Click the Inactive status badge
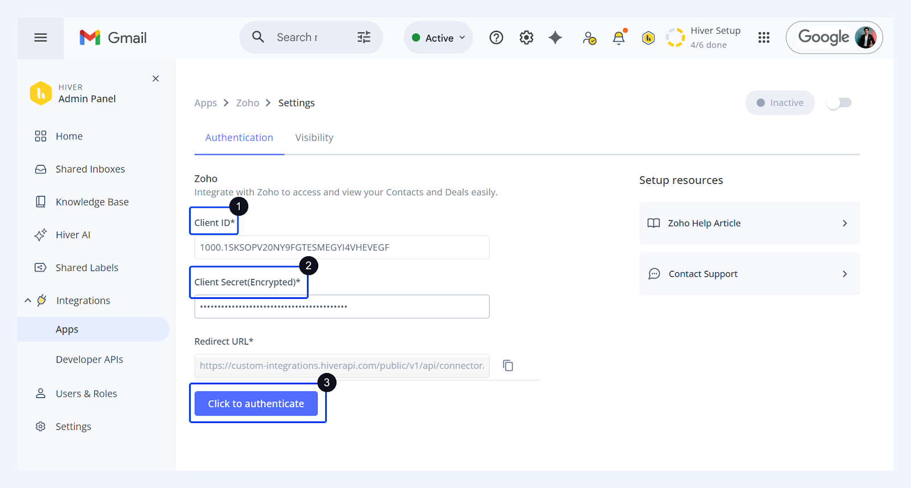This screenshot has height=488, width=911. point(780,103)
